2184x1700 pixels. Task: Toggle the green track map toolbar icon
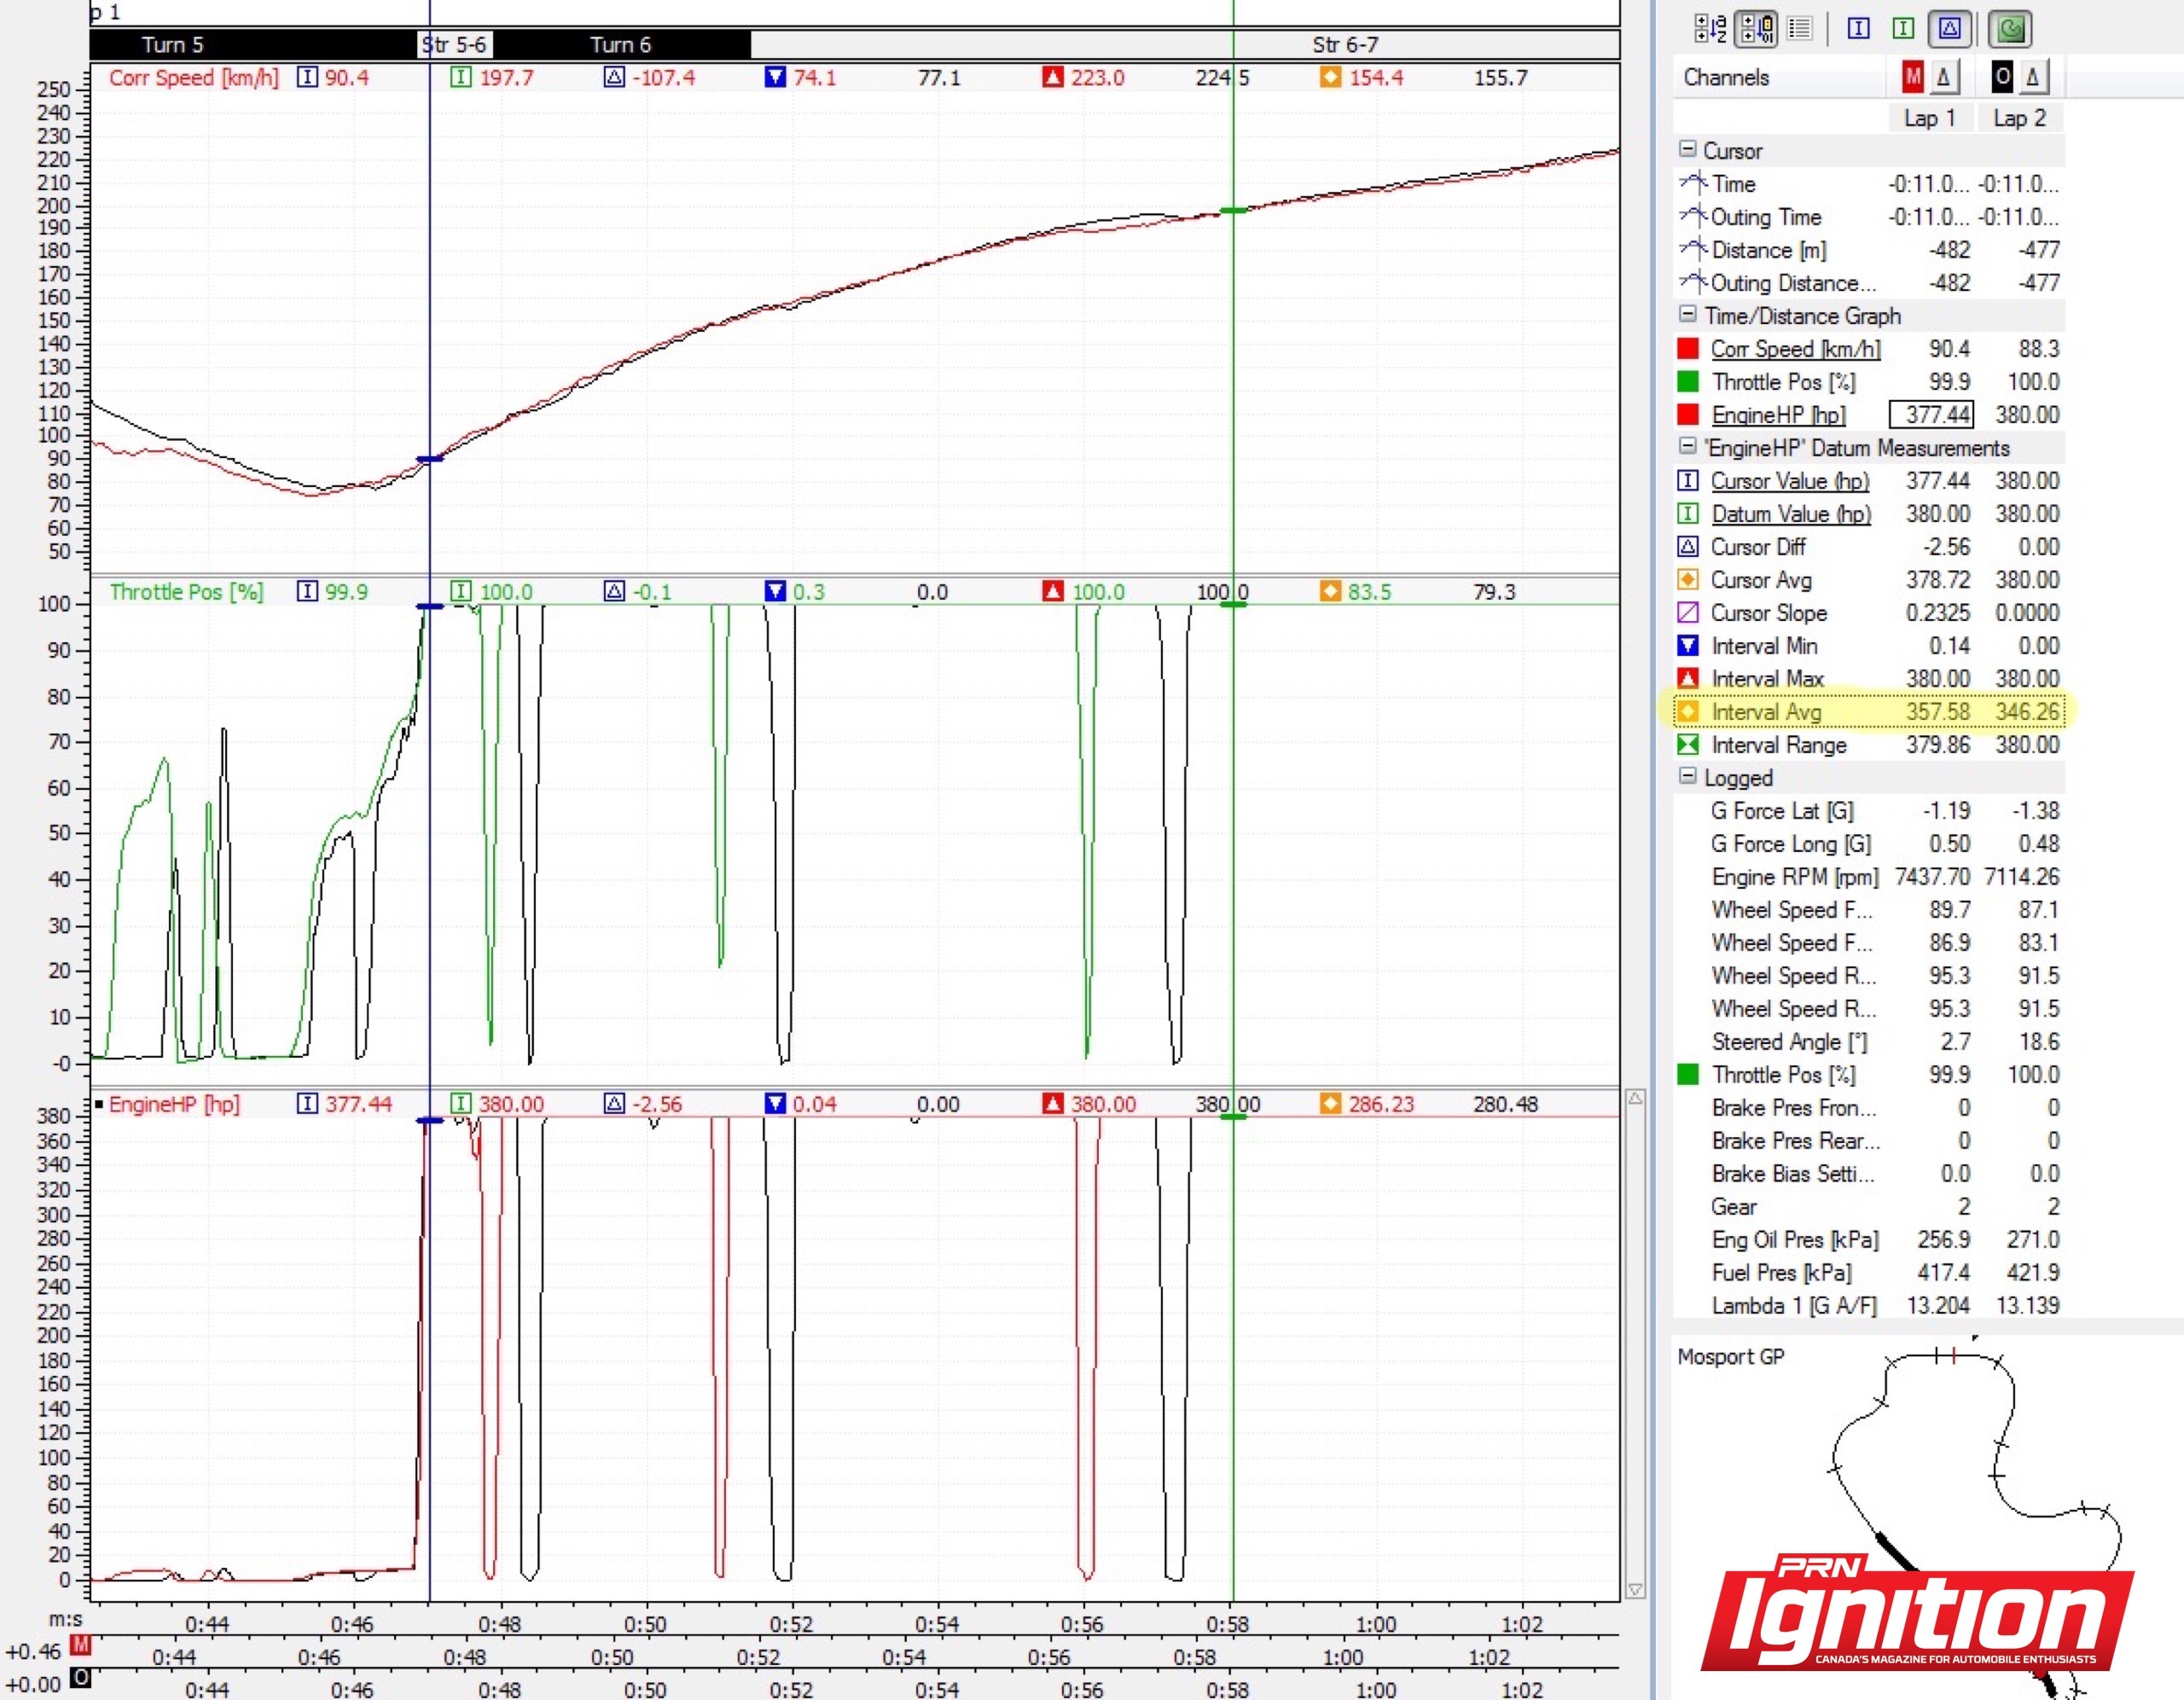pos(2010,29)
